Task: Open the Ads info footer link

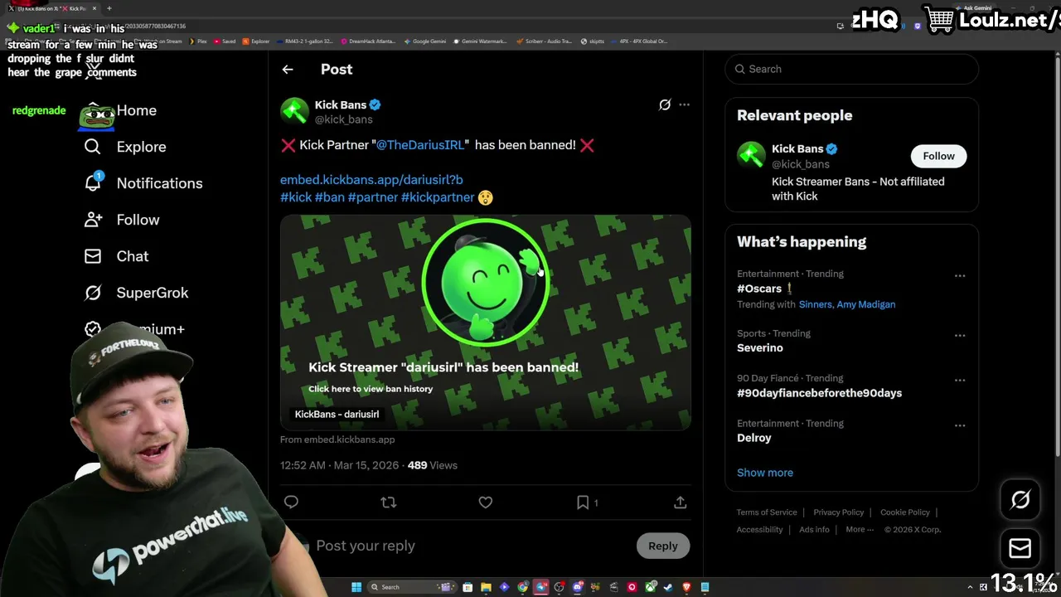Action: click(814, 529)
